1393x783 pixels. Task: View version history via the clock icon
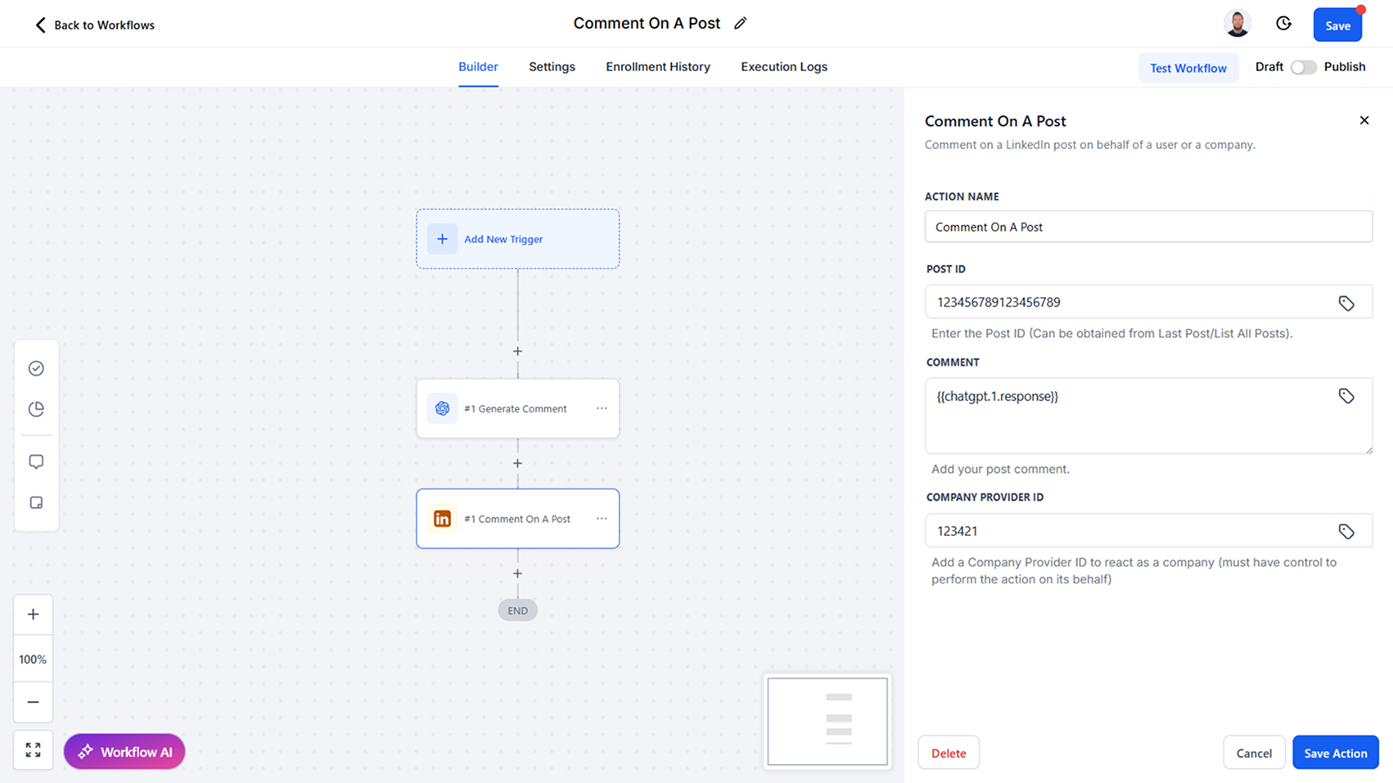1283,24
